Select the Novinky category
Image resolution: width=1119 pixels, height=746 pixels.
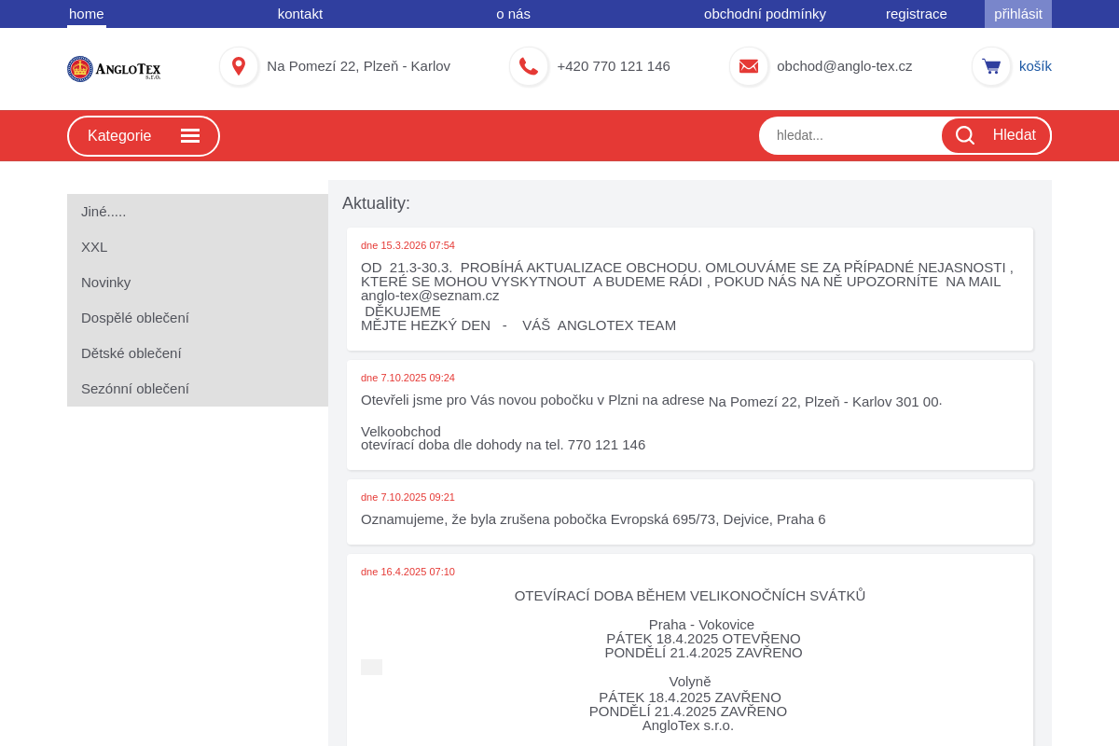pyautogui.click(x=105, y=283)
